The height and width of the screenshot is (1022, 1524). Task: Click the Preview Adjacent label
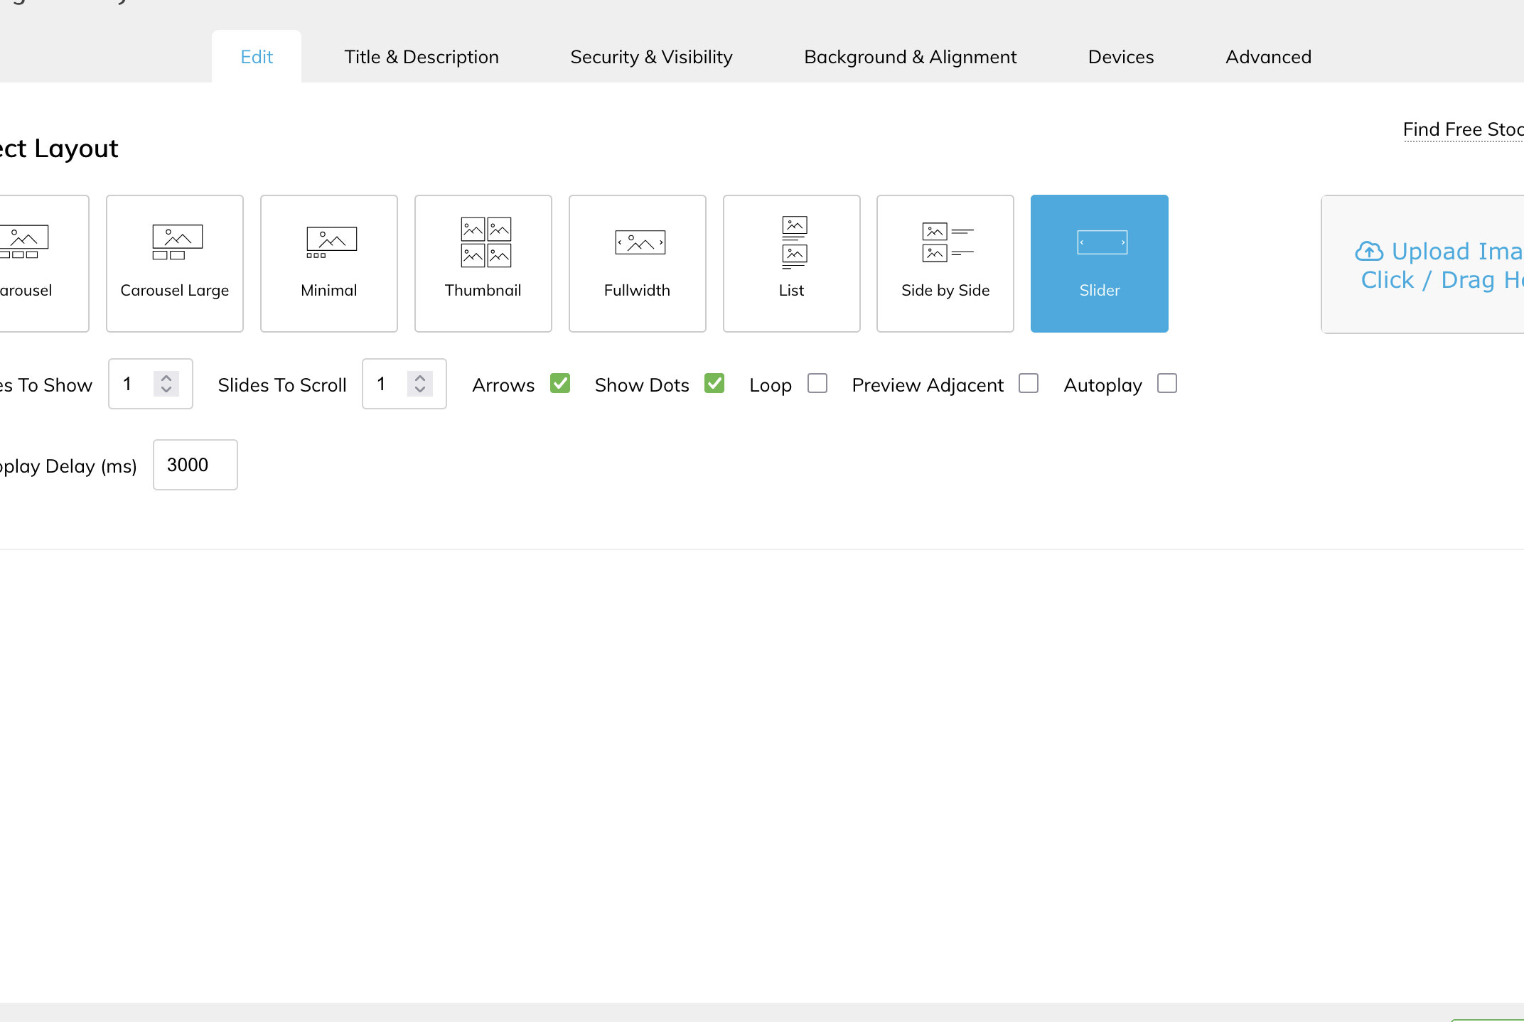coord(928,385)
